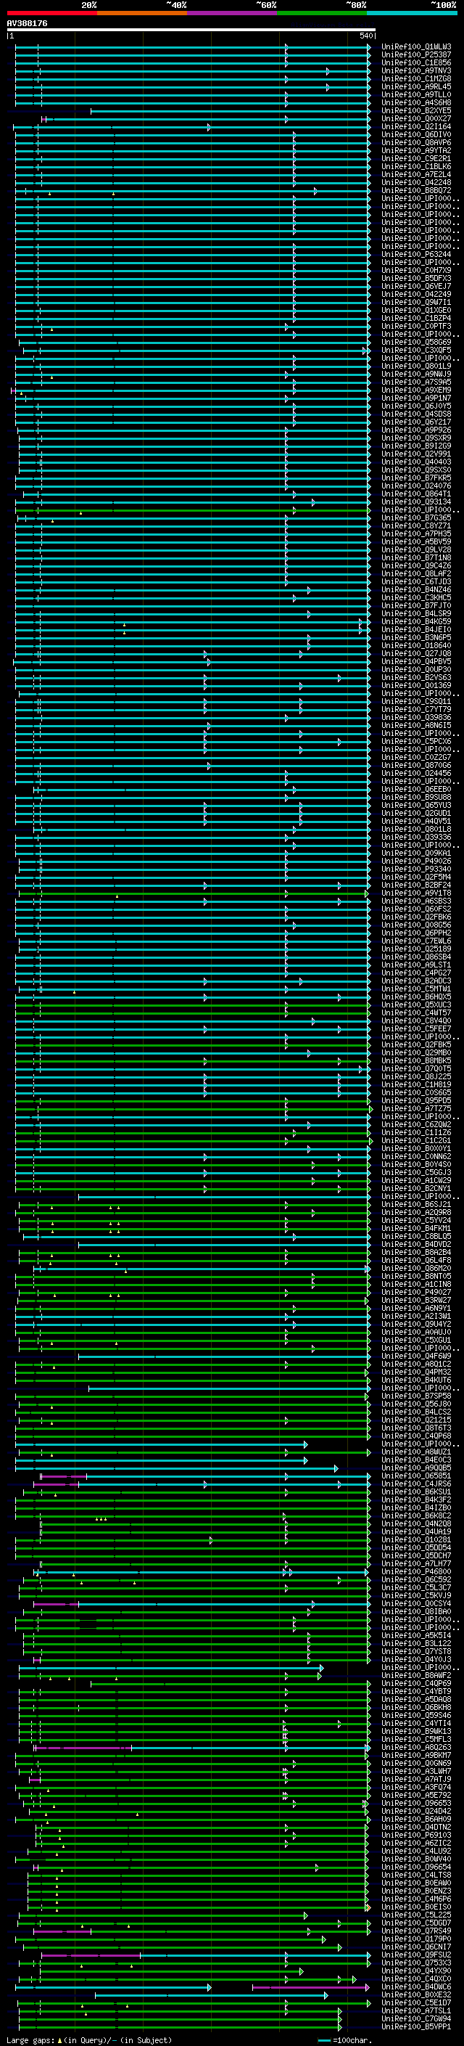The width and height of the screenshot is (464, 2046).
Task: Select the UniRef100_Q6VEJ7 label
Action: click(416, 286)
